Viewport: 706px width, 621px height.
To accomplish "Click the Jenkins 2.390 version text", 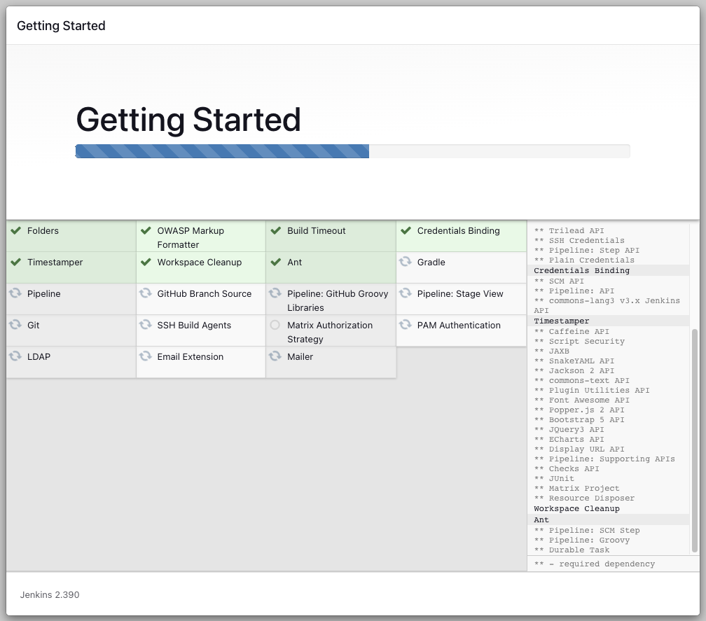I will [50, 595].
